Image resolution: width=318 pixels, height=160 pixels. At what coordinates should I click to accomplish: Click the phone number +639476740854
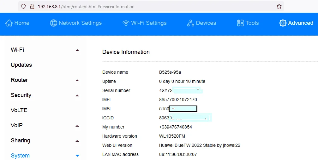coord(176,127)
